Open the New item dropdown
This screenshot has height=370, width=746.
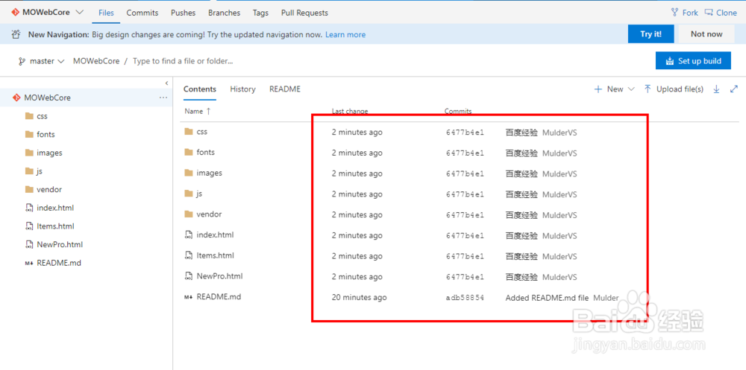[x=615, y=89]
